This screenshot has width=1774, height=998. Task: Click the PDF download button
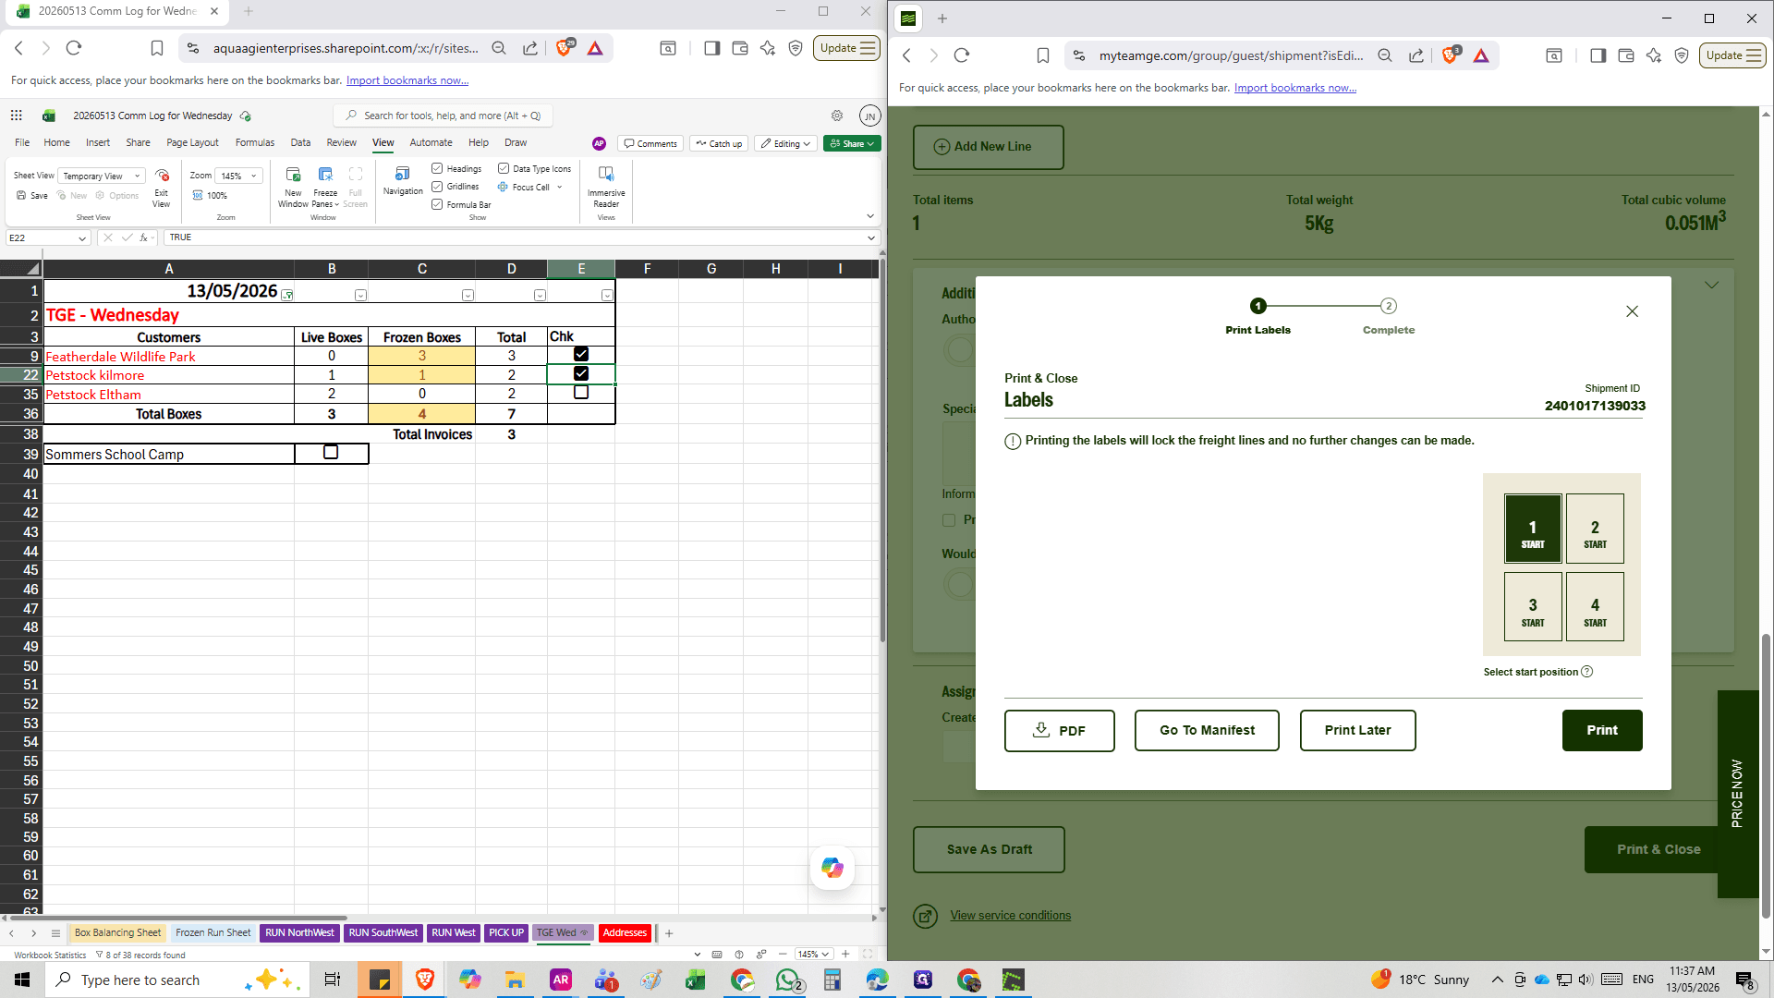tap(1059, 730)
